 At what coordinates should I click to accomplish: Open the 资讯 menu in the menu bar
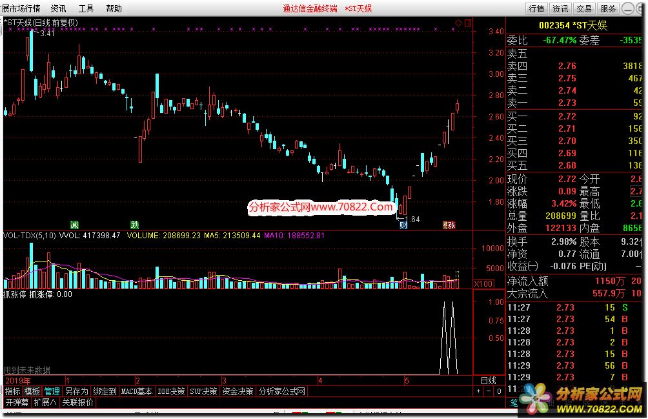pos(58,8)
